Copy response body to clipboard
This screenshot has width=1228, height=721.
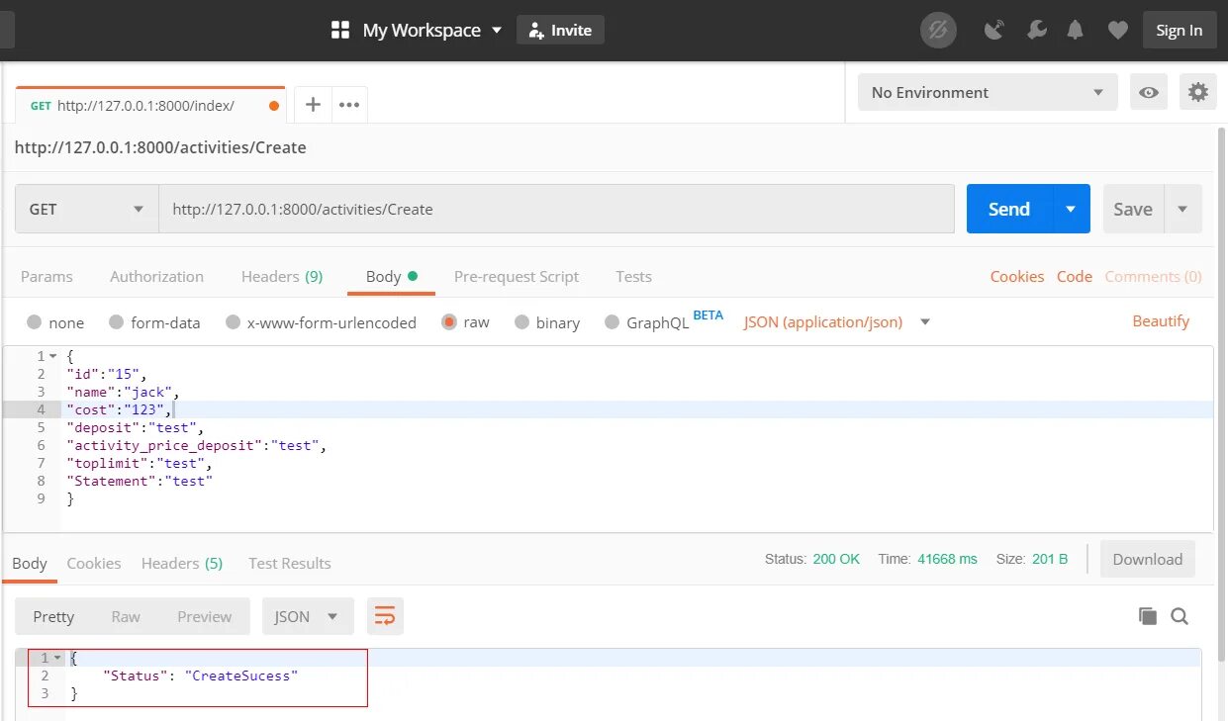coord(1148,616)
